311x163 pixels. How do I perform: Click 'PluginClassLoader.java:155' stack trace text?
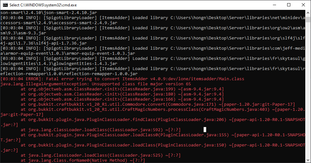click(x=193, y=135)
